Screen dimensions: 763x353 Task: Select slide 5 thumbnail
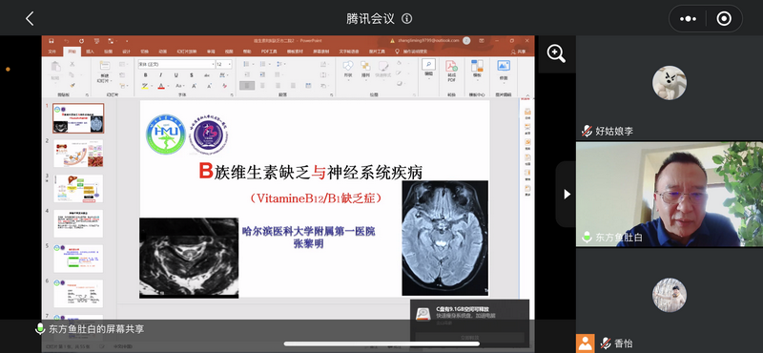pos(78,259)
